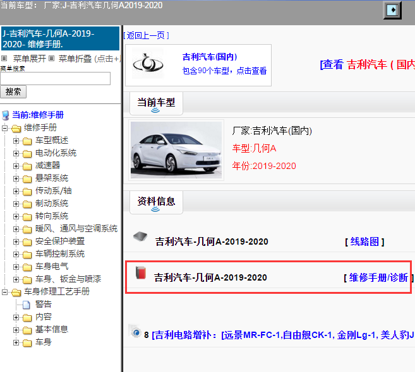Viewport: 415px width, 372px height.
Task: Click the 基本信息 folder icon
Action: coord(27,330)
